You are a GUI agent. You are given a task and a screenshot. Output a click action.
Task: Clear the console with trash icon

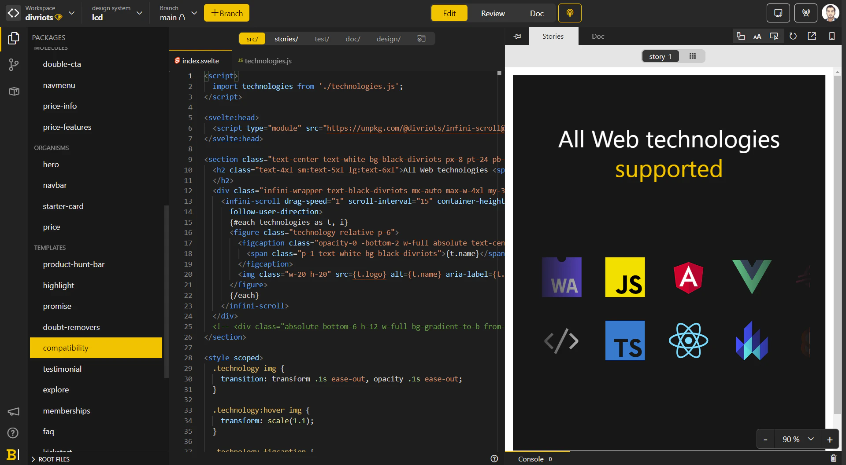tap(833, 458)
